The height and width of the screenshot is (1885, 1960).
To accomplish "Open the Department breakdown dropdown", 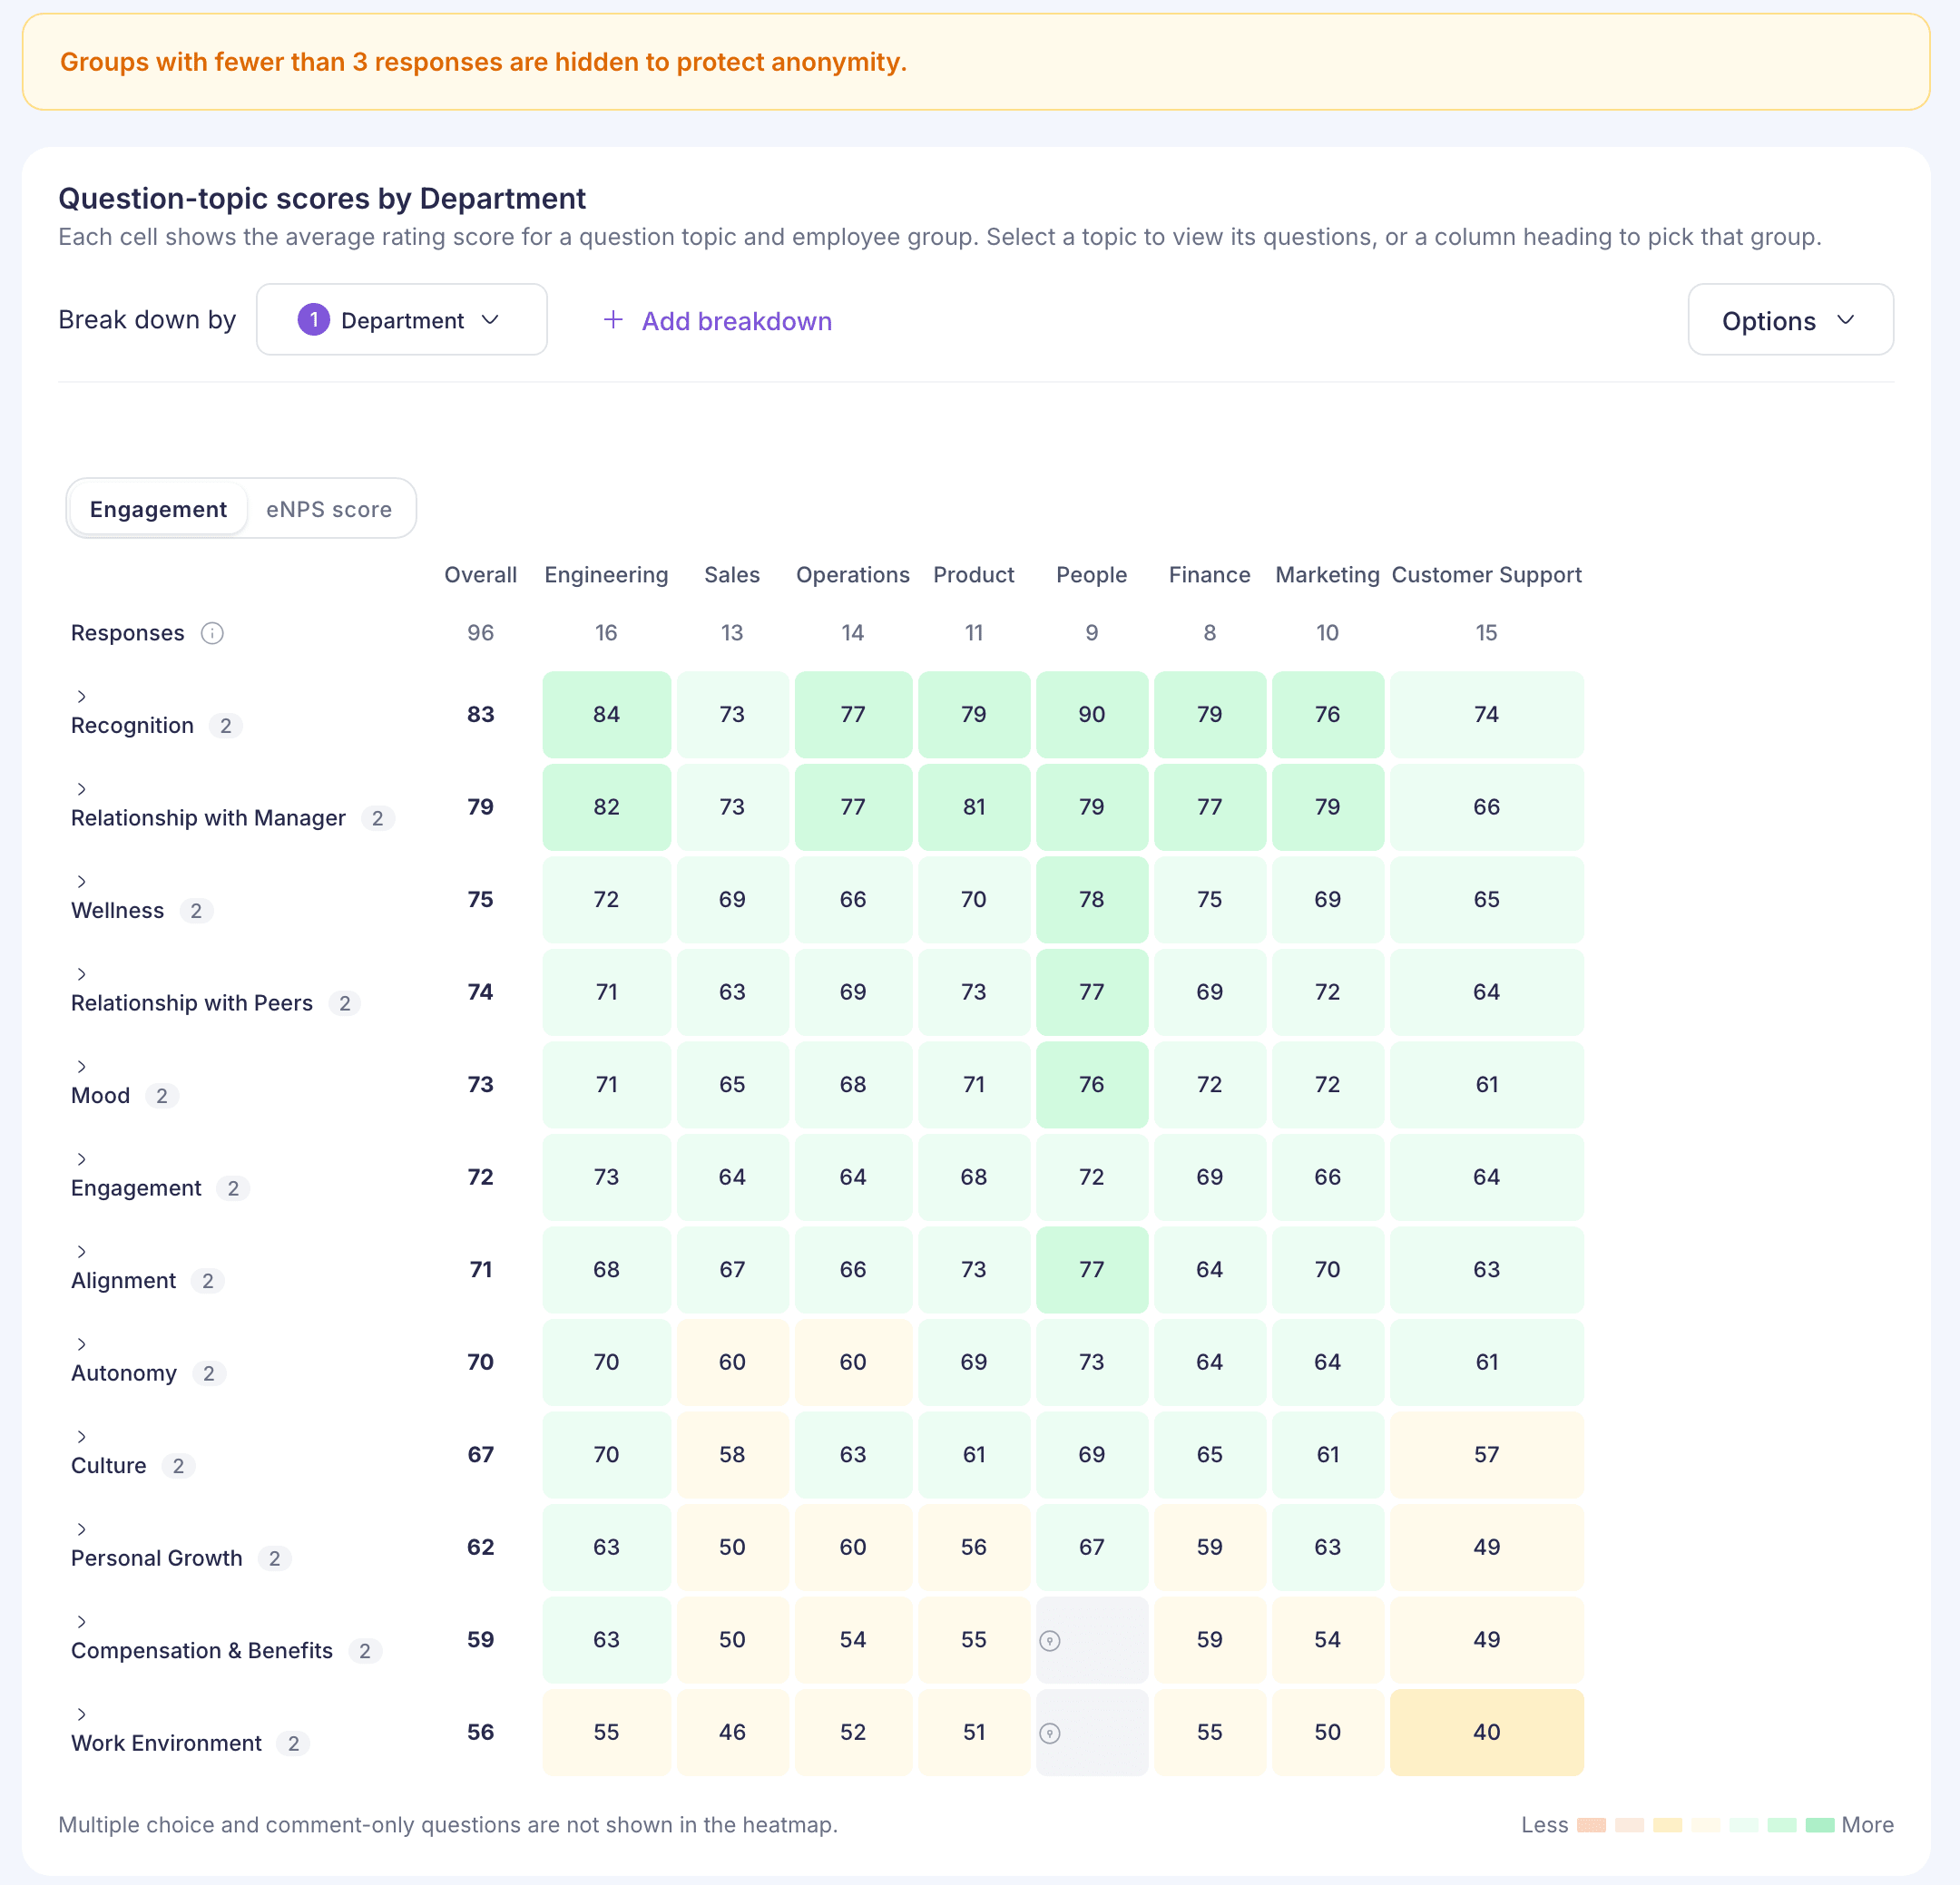I will (402, 320).
